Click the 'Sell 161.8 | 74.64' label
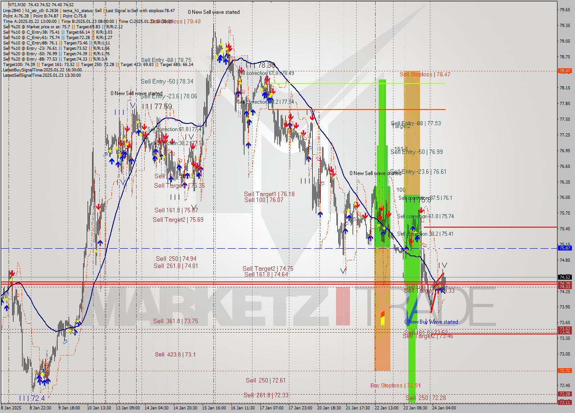This screenshot has height=413, width=575. (266, 274)
